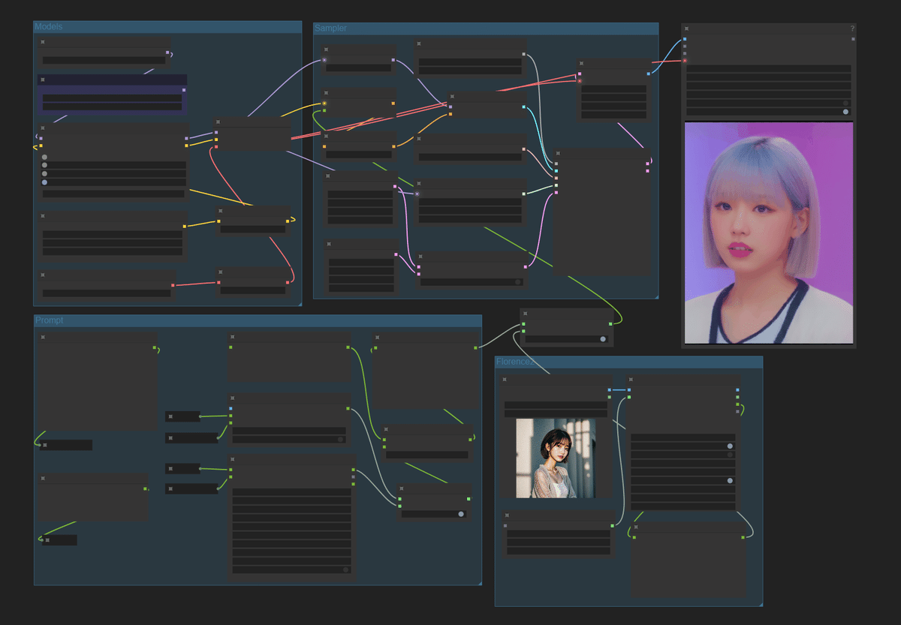The width and height of the screenshot is (901, 625).
Task: Click the single field in the topmost Models node
Action: coord(104,60)
